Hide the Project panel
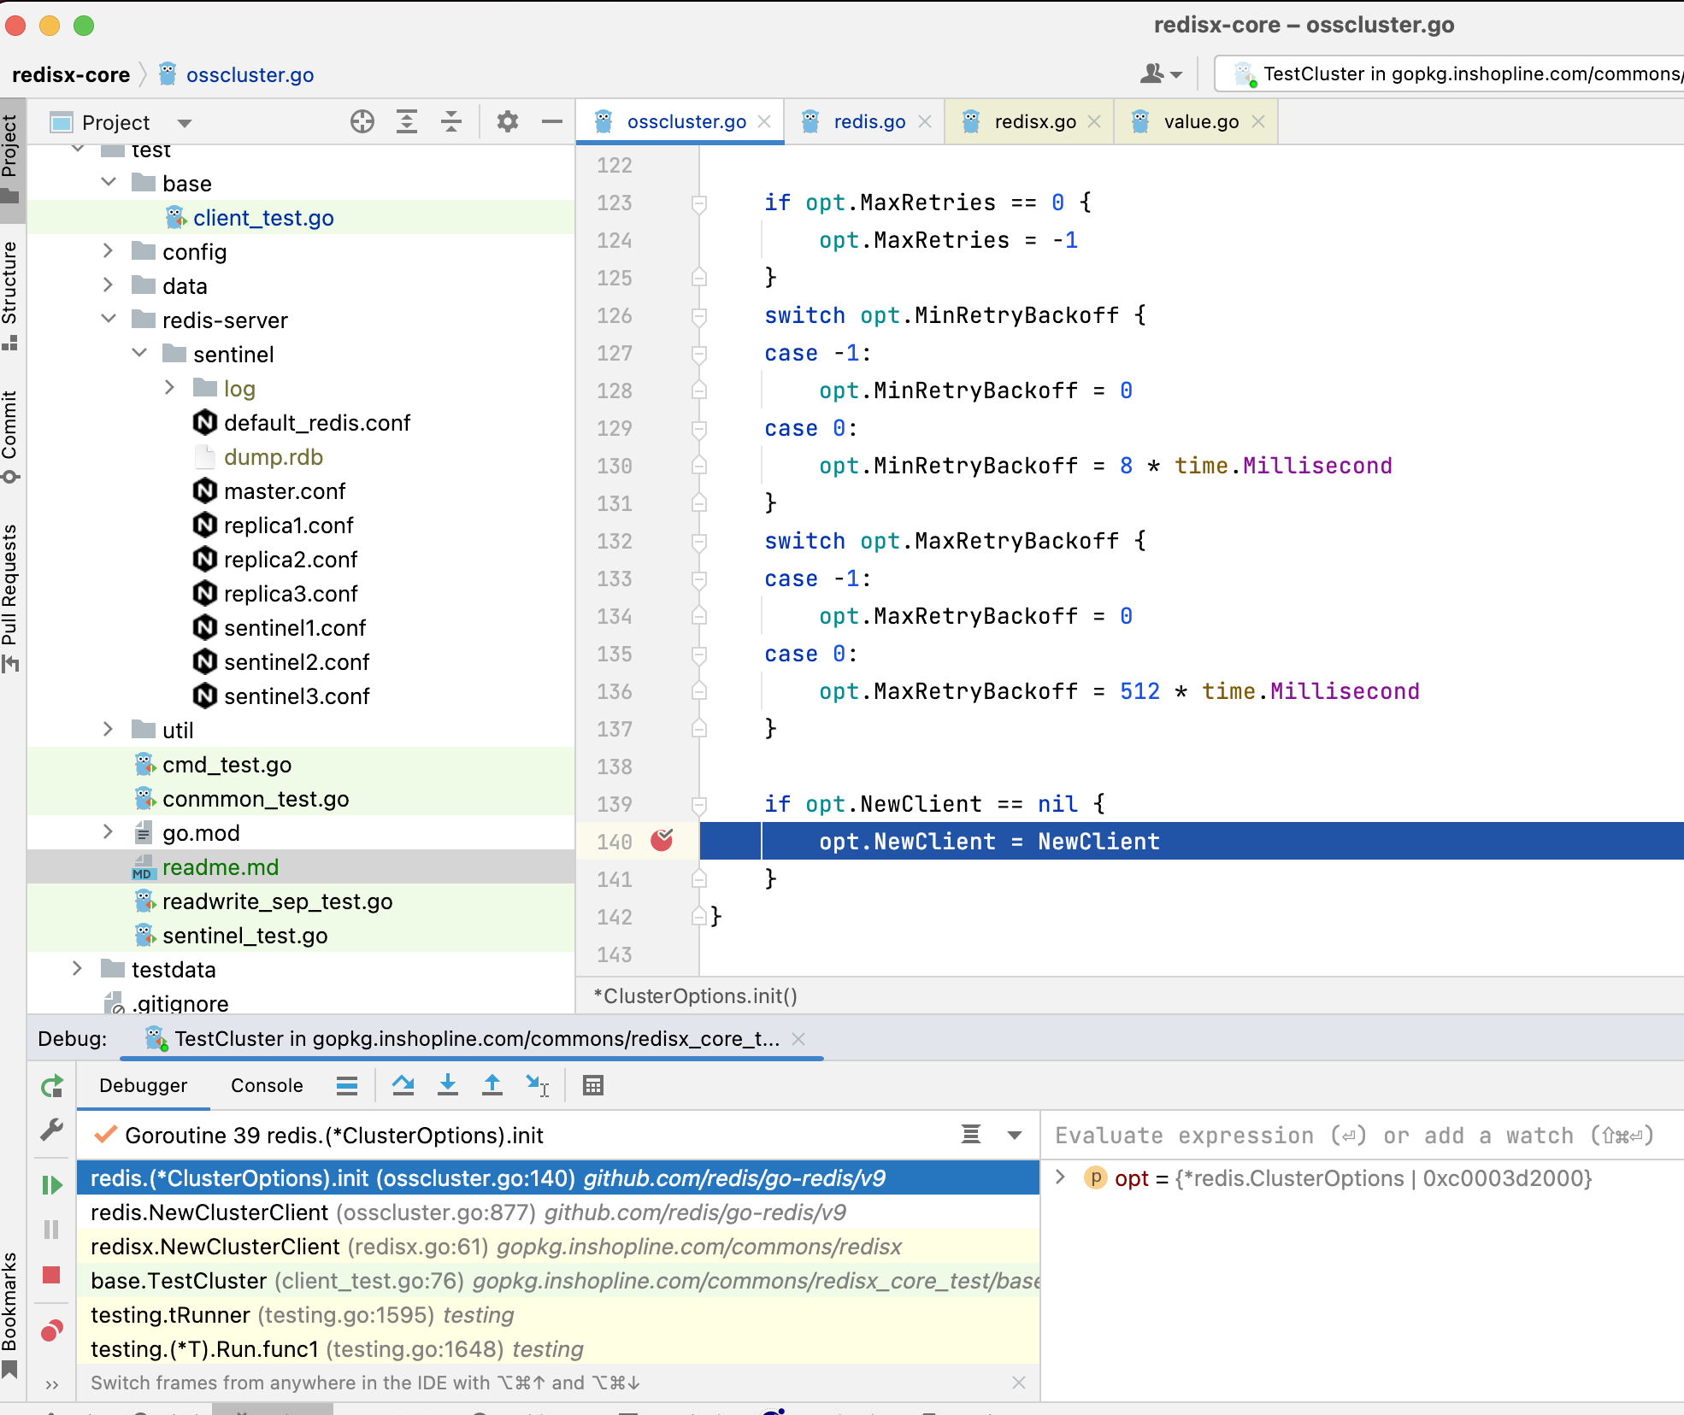The height and width of the screenshot is (1415, 1684). click(552, 122)
